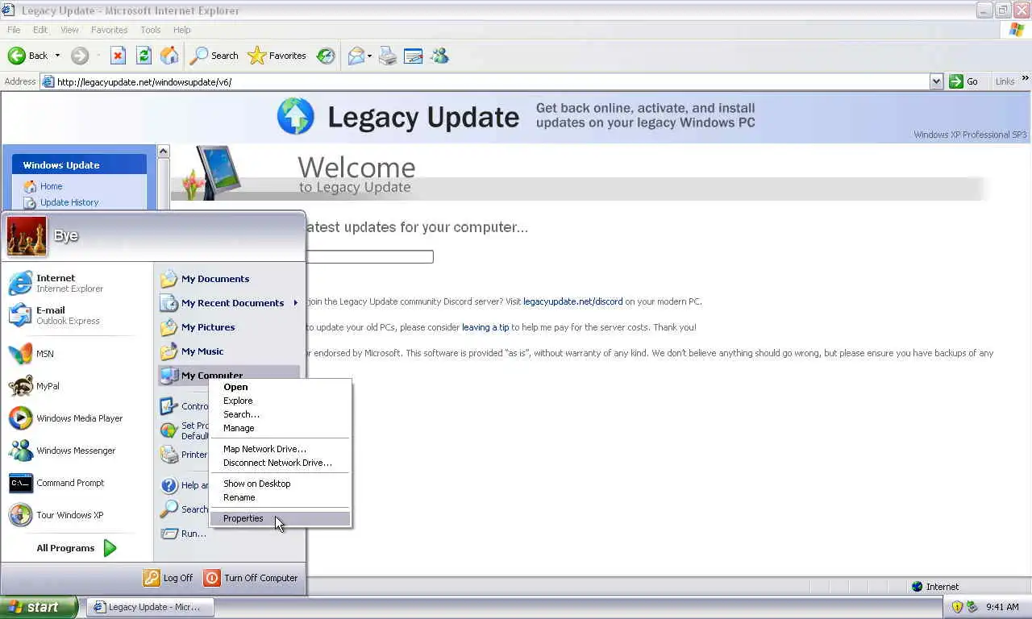Open Update History sidebar link

point(69,202)
